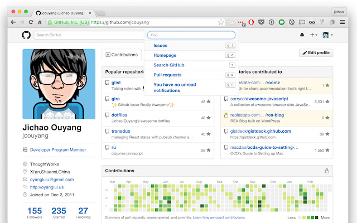
Task: Open the plus create-new dropdown
Action: 313,35
